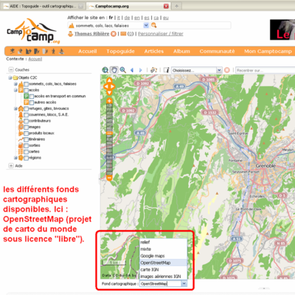Pan map down with orange arrow

coord(109,92)
